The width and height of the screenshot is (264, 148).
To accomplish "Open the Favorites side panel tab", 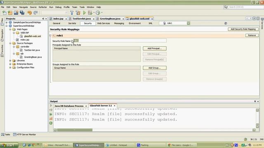I will point(2,51).
